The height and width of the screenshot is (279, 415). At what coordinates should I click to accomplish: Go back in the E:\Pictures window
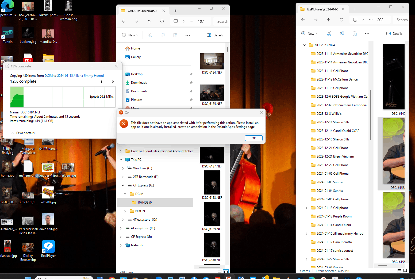tap(303, 20)
